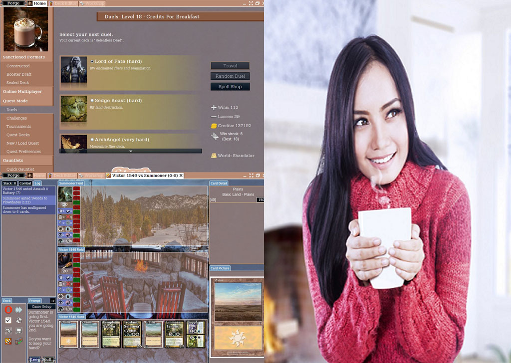Click Keep to keep your hand
This screenshot has height=363, width=511.
pos(34,359)
